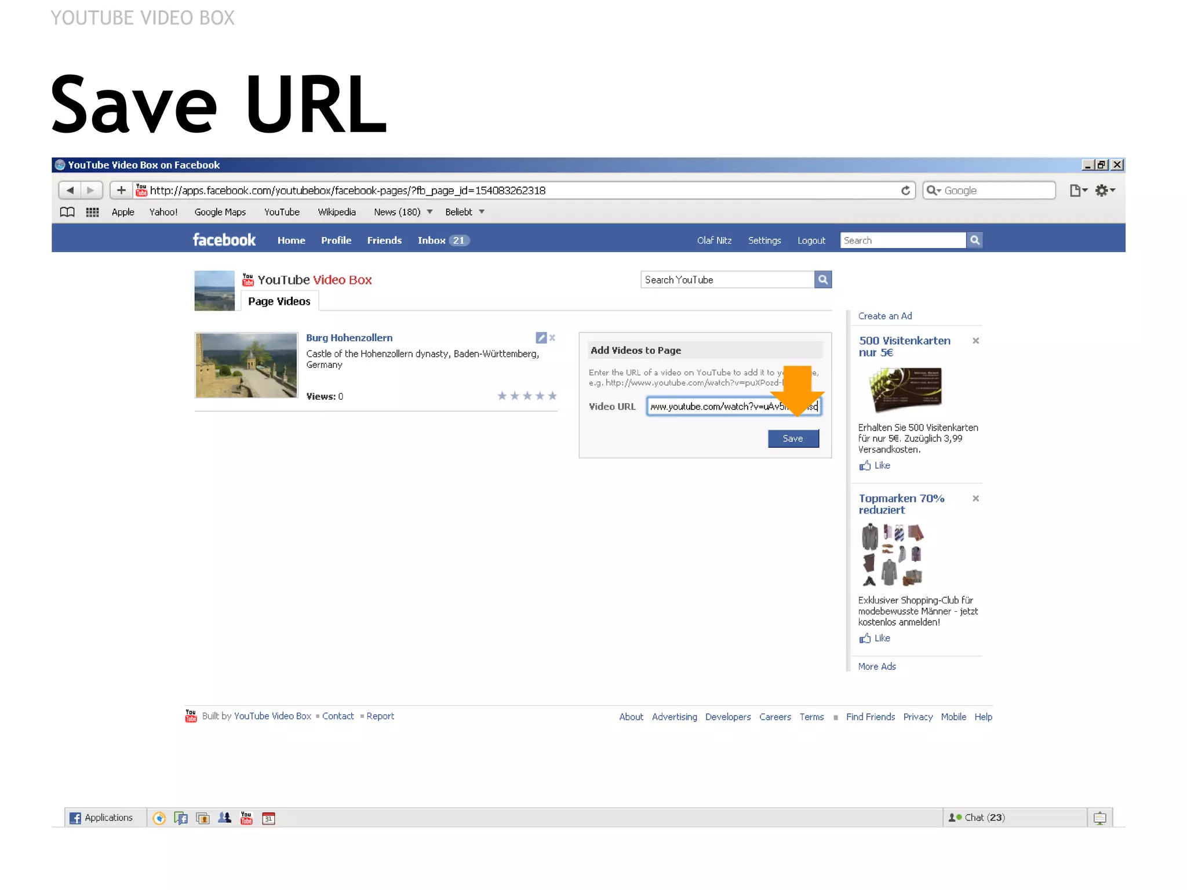Remove the Burg Hohenzollern video

click(552, 338)
